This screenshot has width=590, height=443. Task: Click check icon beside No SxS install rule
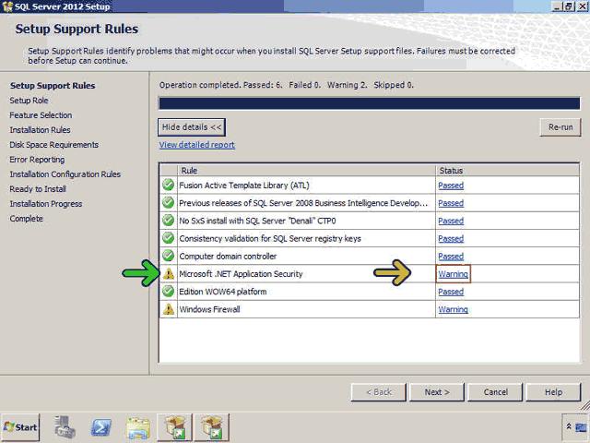click(x=168, y=221)
